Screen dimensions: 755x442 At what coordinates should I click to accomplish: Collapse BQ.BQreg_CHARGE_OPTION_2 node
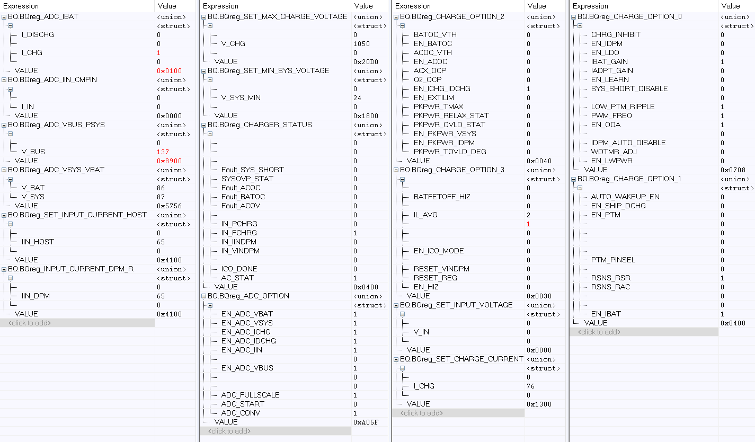pos(396,17)
